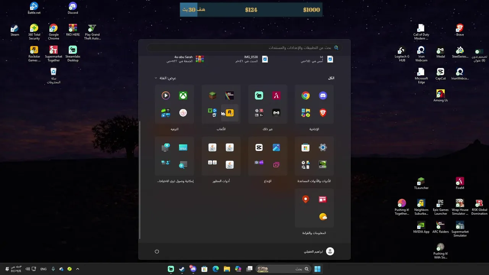
Task: Open Photos app in الإبداع folder
Action: click(276, 147)
